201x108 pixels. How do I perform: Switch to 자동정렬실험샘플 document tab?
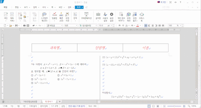pos(30,102)
